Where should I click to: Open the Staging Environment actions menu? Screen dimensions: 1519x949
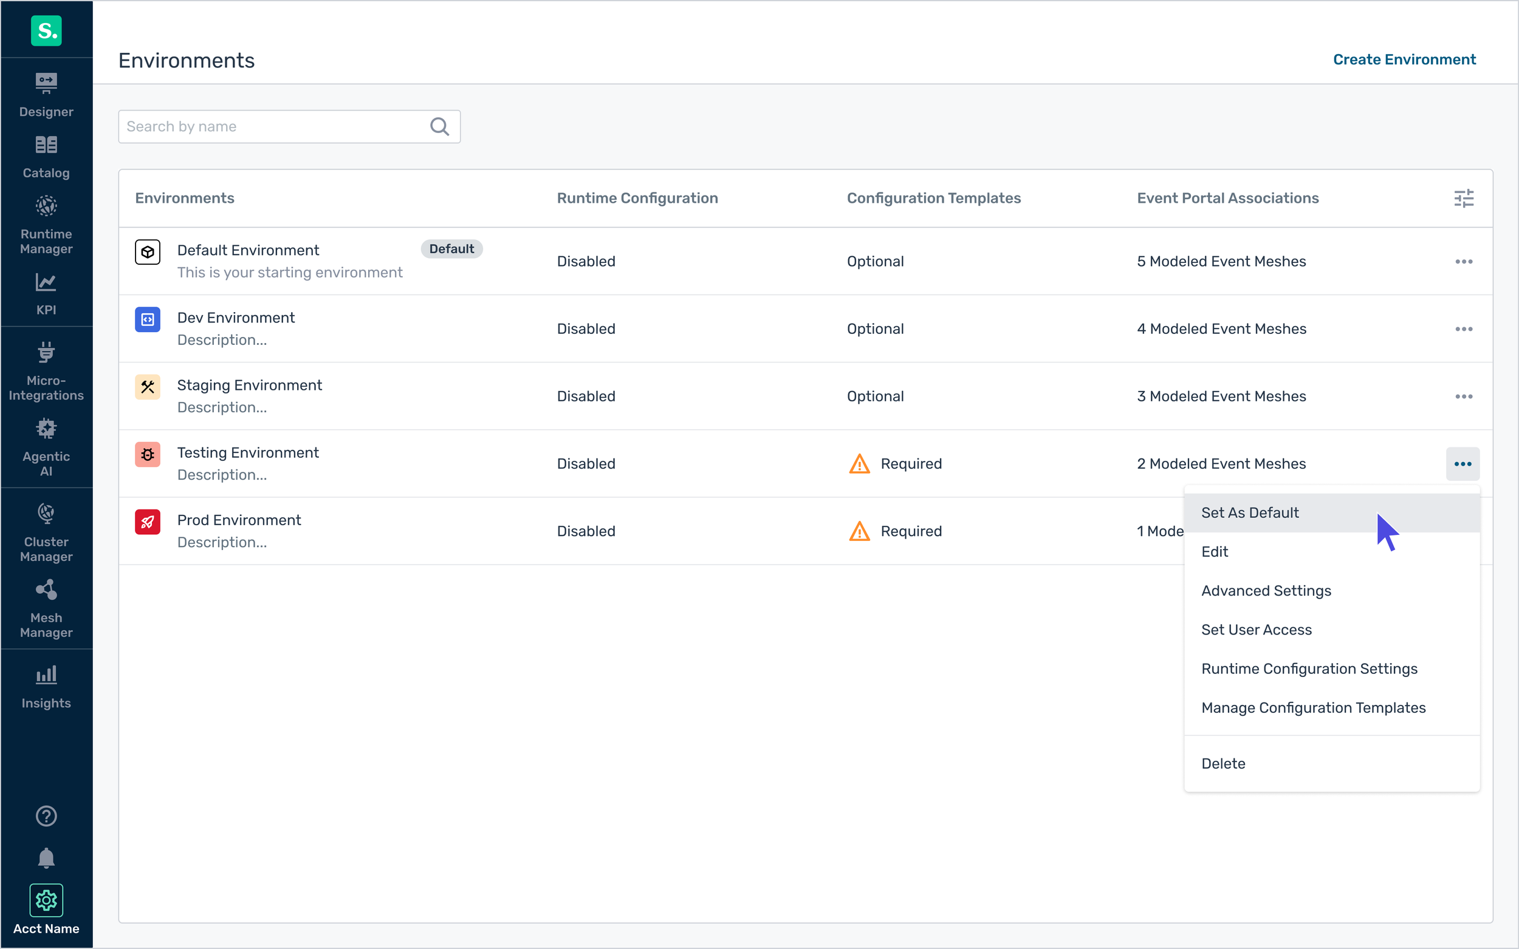pos(1464,395)
